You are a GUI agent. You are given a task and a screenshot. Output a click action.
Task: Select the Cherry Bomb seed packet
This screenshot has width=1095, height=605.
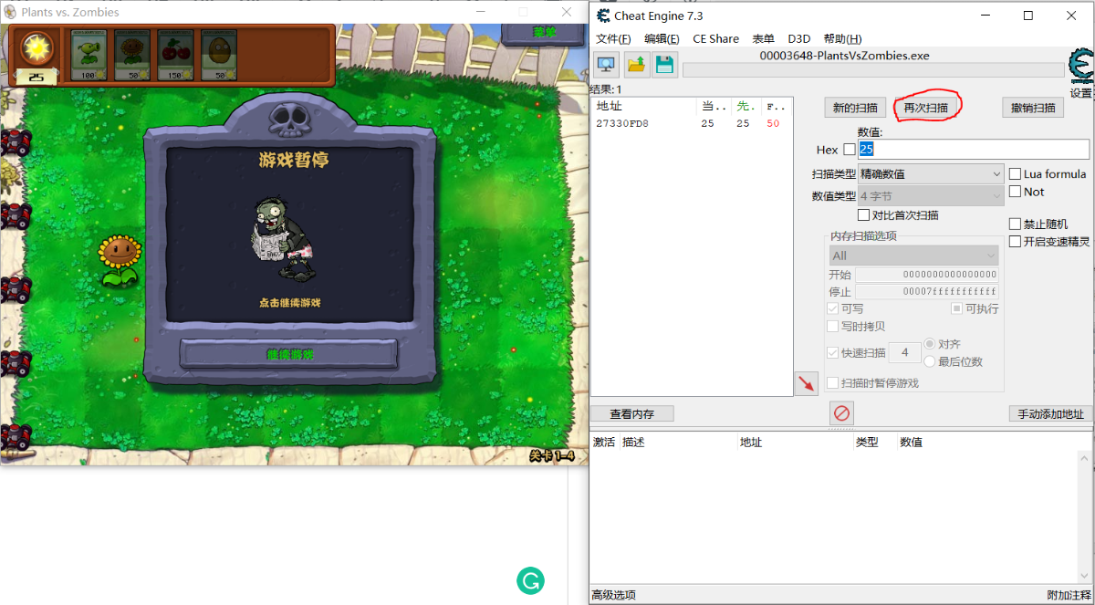click(175, 56)
